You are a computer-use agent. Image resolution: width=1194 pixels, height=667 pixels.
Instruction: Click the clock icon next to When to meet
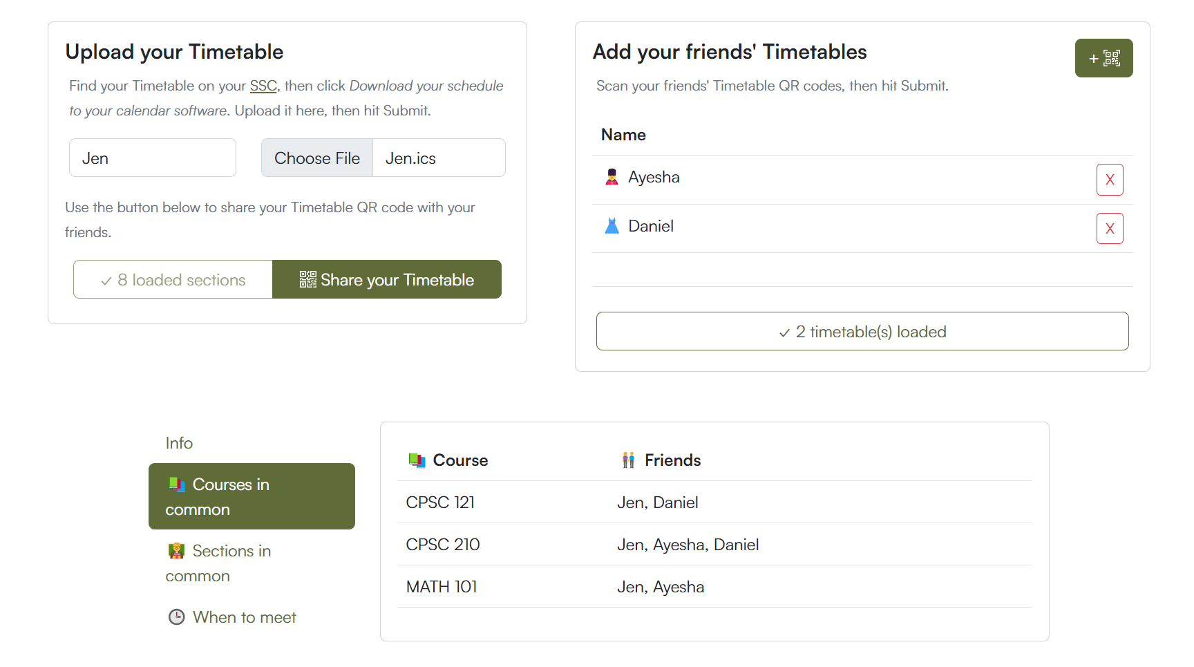[x=177, y=617]
